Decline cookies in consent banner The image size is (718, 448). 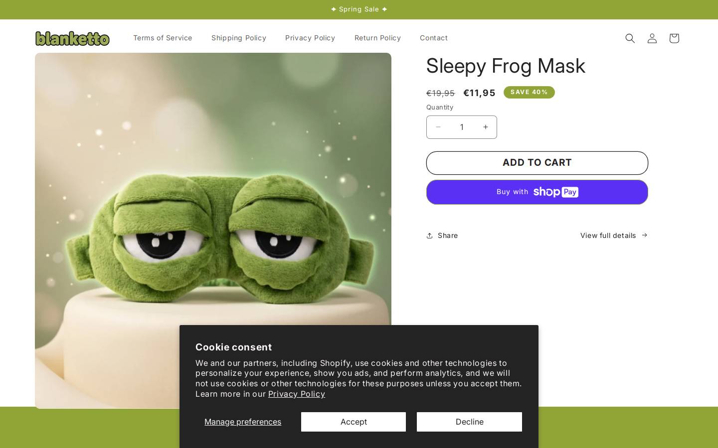pos(469,422)
